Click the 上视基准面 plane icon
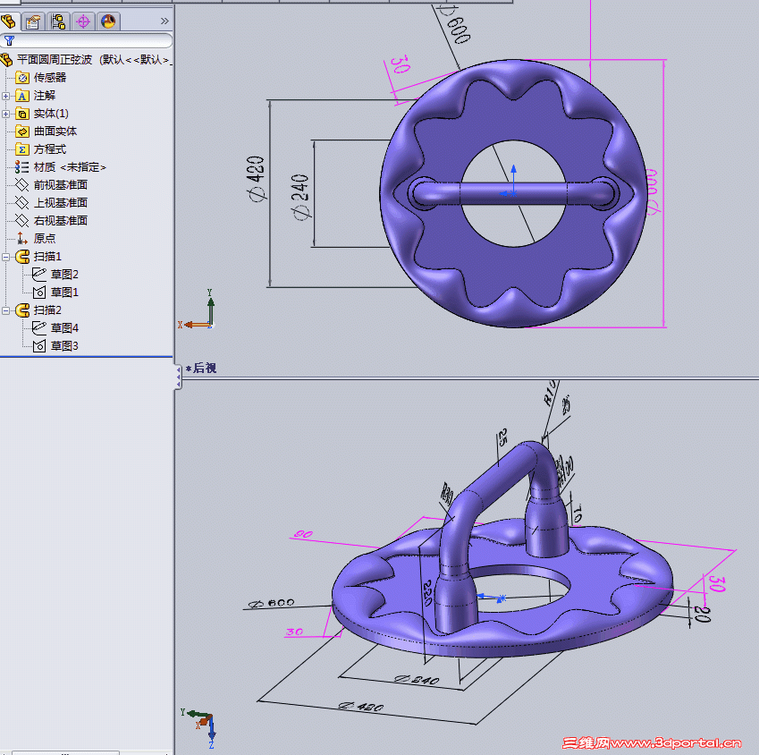 21,203
